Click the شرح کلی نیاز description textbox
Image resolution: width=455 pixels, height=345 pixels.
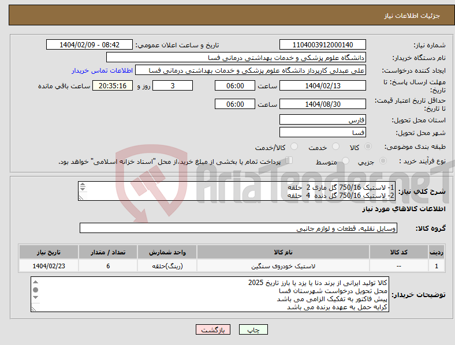[x=237, y=191]
